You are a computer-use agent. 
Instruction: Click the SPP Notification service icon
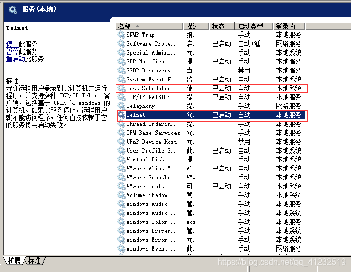click(x=121, y=61)
